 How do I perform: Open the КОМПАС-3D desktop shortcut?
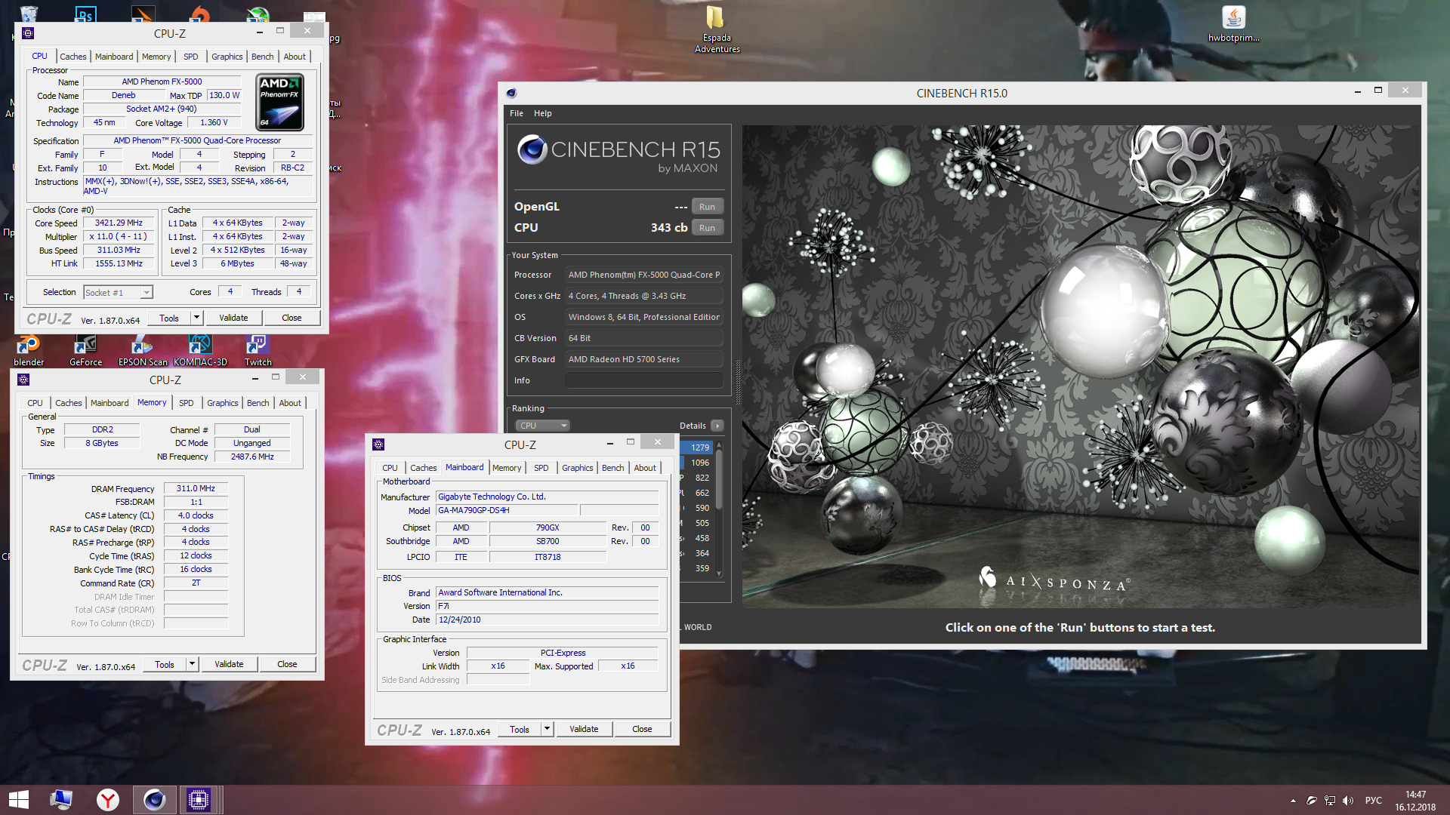[x=200, y=349]
